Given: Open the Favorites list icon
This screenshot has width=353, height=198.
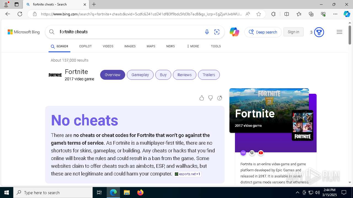Looking at the screenshot, I should coord(299,14).
